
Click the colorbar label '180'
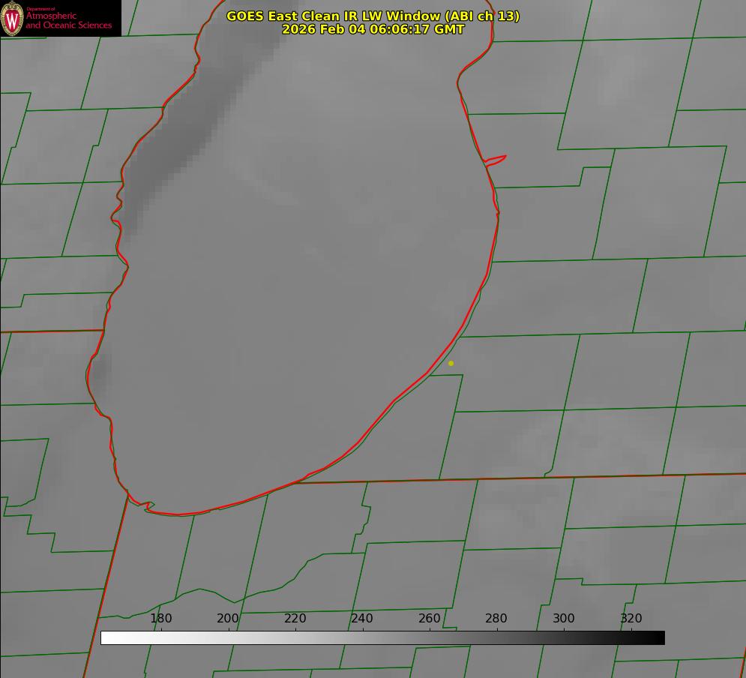click(x=160, y=618)
